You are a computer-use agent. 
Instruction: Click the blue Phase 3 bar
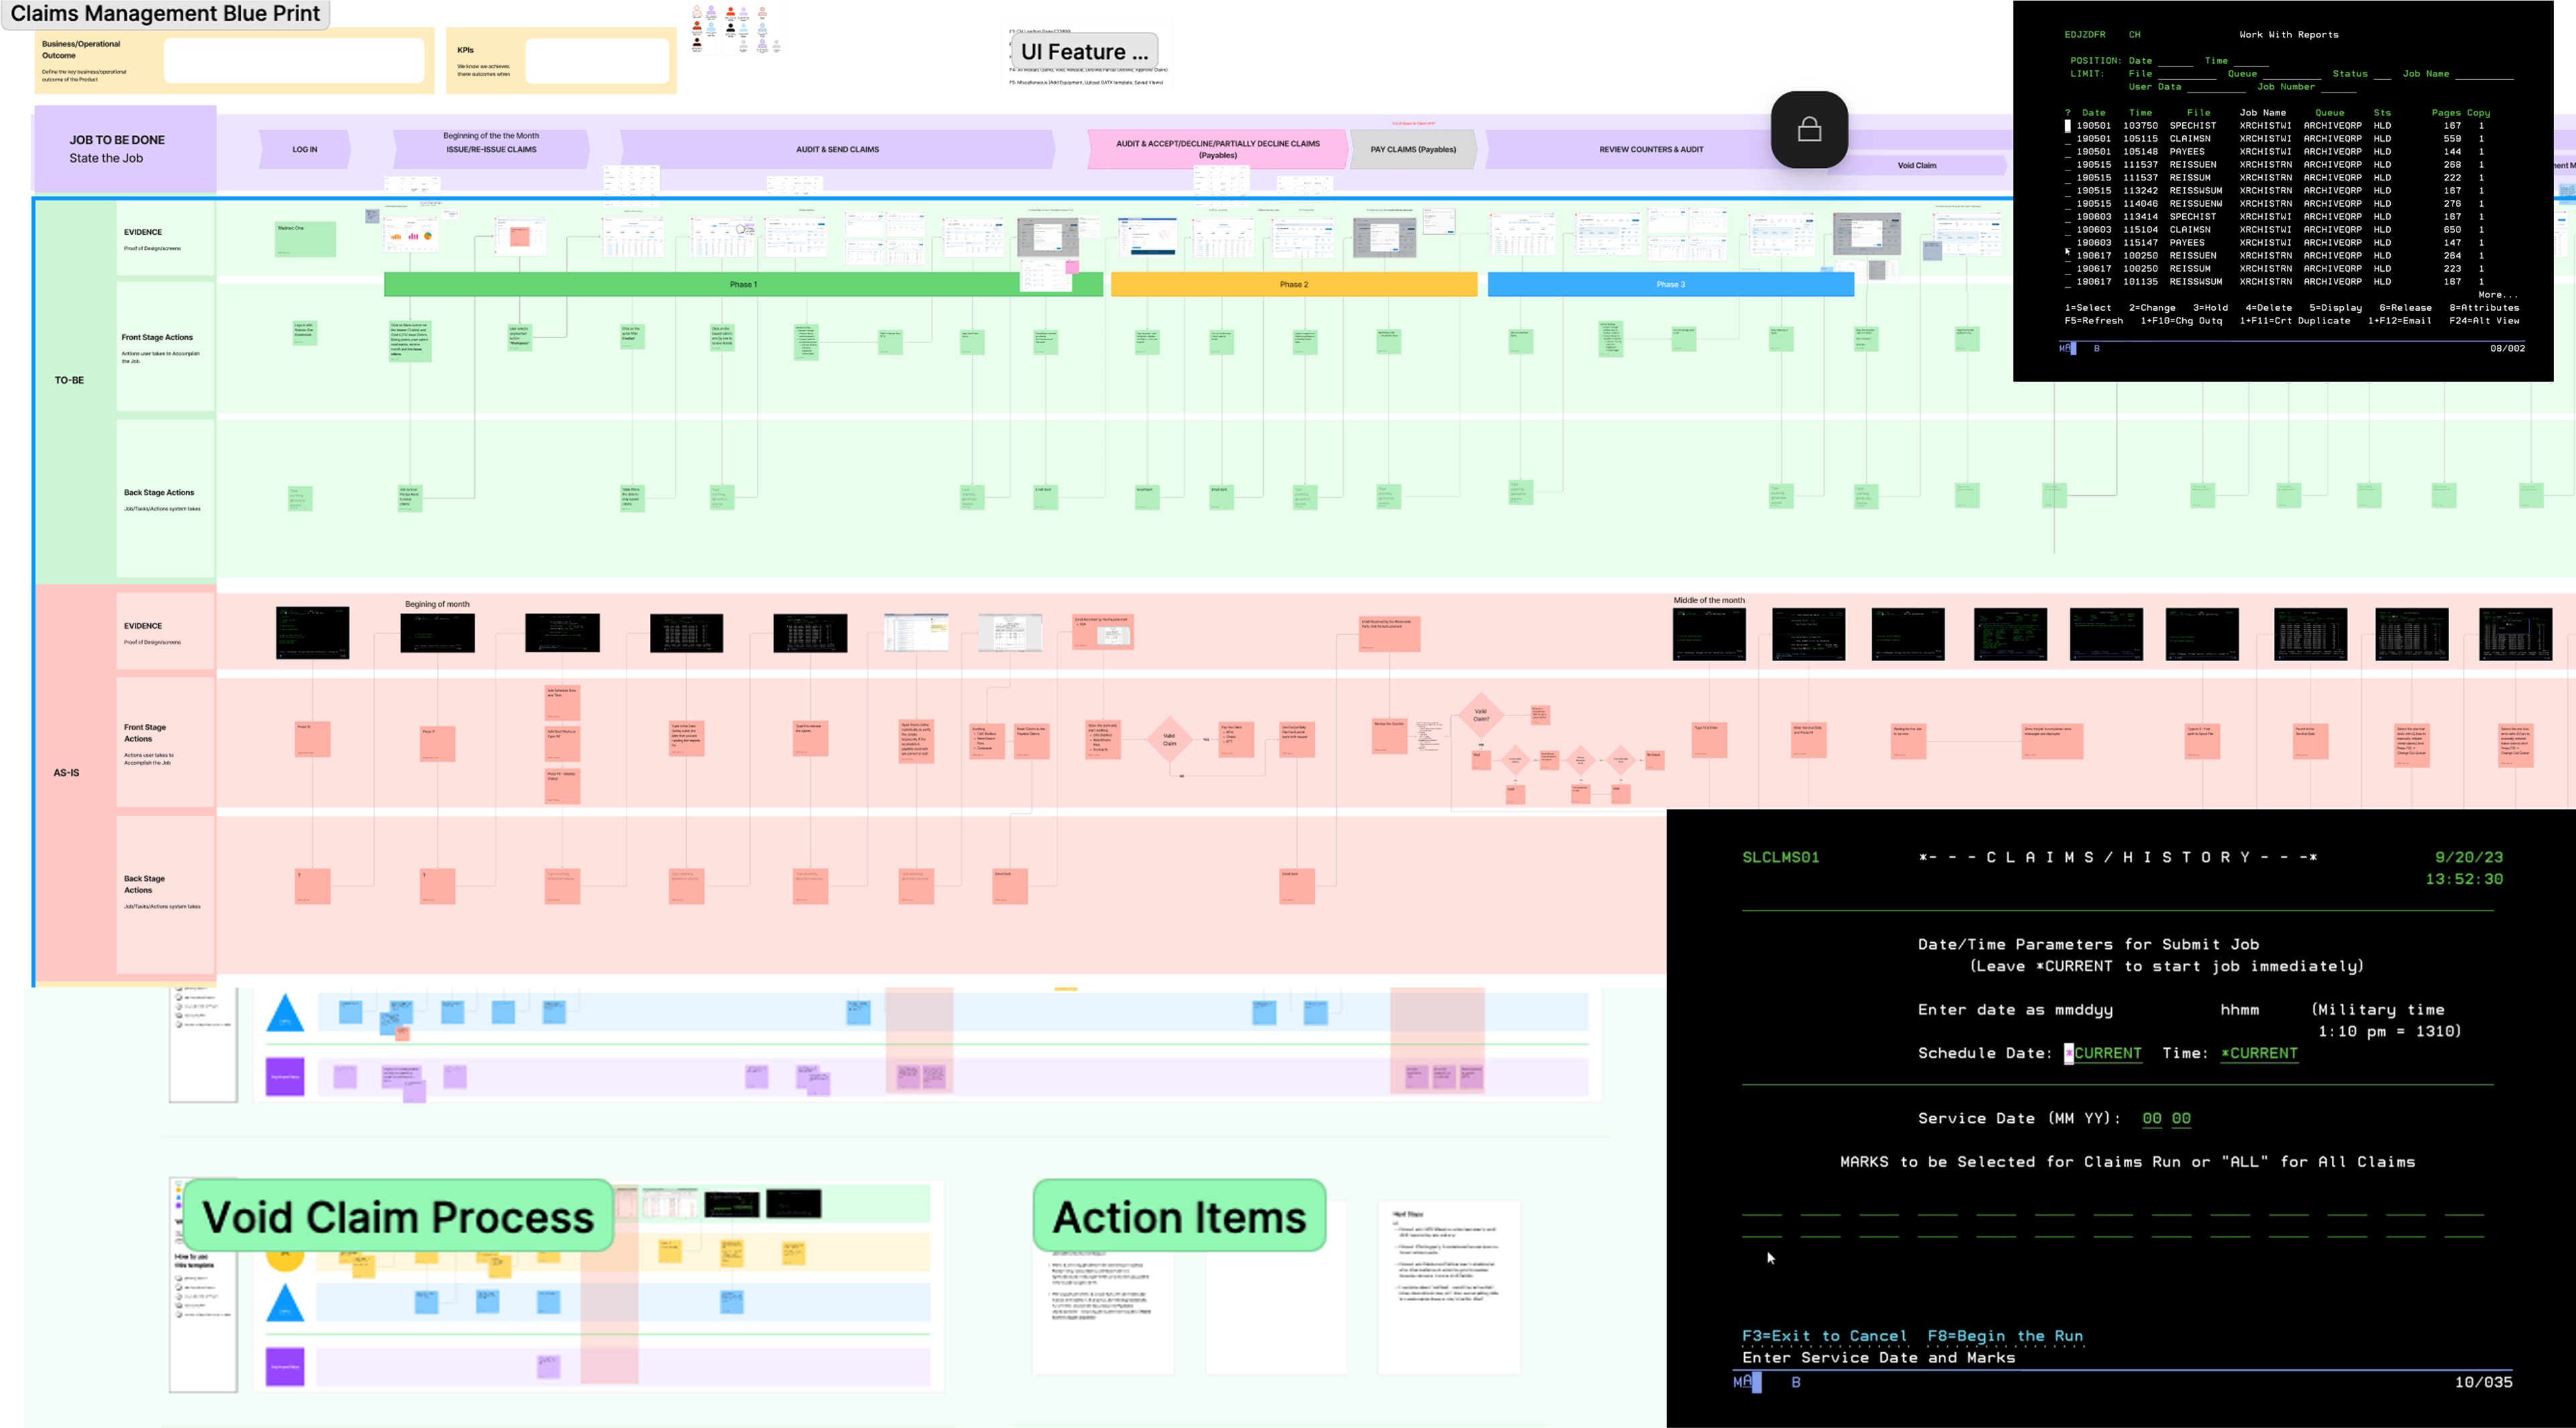pos(1670,285)
